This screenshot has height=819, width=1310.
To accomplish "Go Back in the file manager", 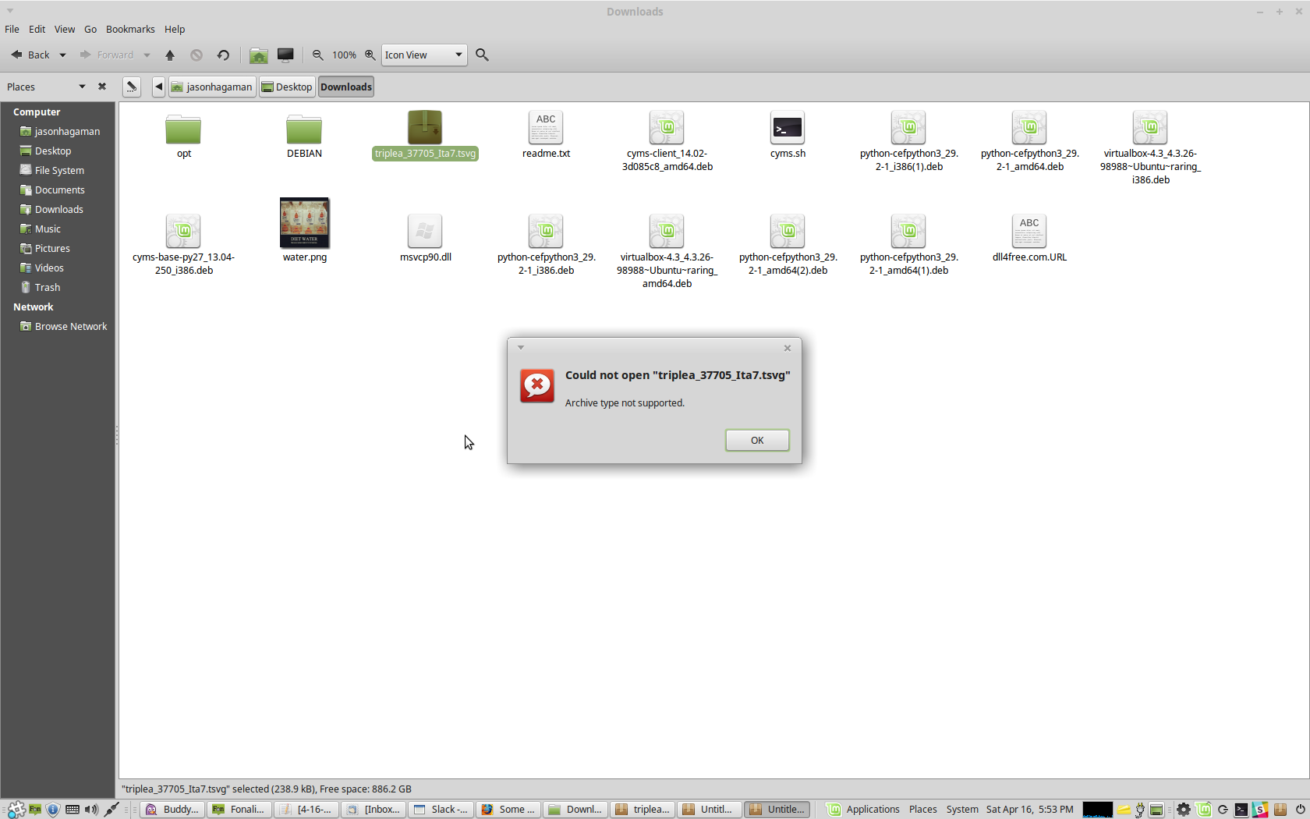I will [30, 55].
